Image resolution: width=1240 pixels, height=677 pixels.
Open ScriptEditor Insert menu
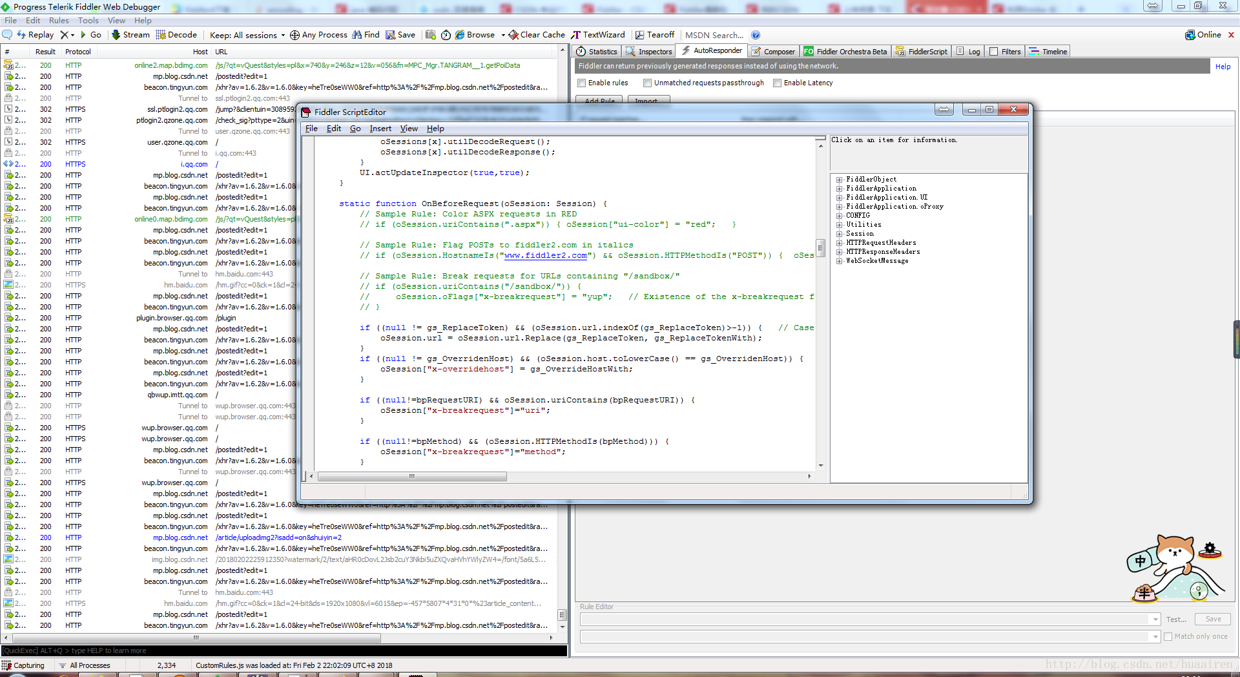pos(380,129)
